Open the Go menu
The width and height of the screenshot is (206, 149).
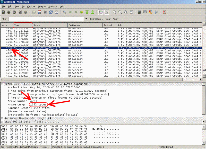pyautogui.click(x=23, y=6)
